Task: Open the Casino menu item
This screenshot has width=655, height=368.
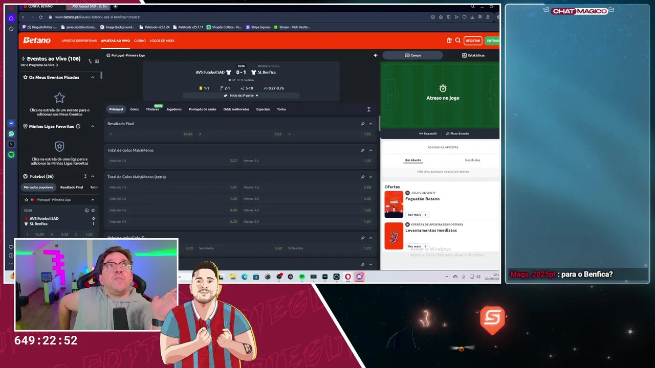Action: click(140, 41)
